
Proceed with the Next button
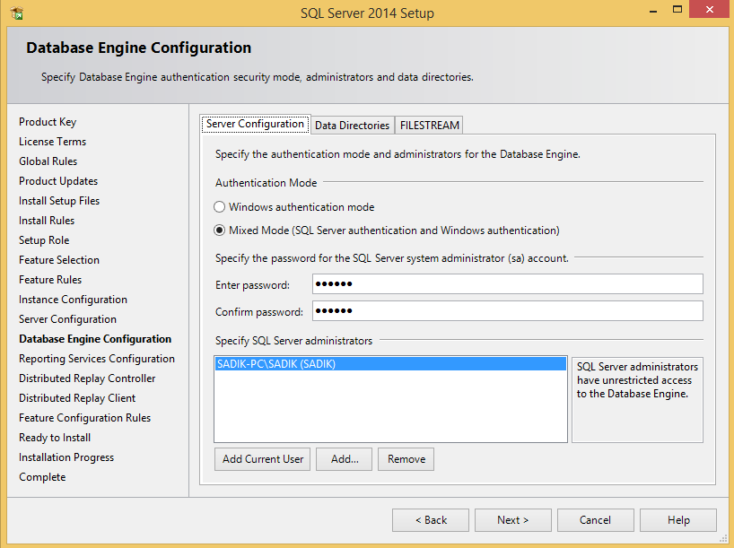513,520
